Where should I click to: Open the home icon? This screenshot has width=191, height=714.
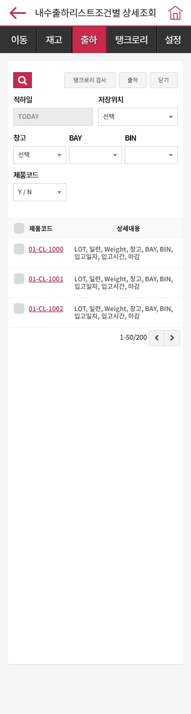coord(175,13)
